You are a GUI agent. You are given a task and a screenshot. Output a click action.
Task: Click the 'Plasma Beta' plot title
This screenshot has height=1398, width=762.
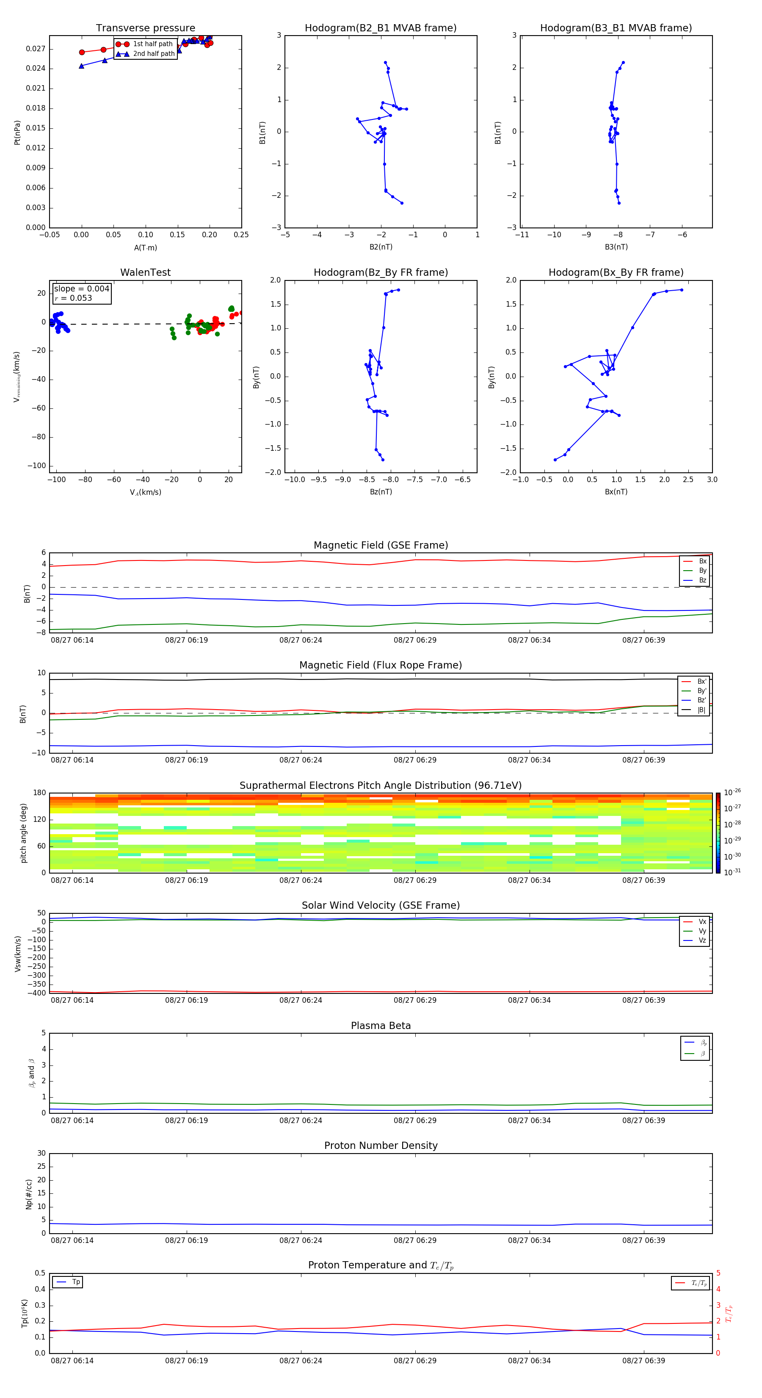coord(381,1026)
